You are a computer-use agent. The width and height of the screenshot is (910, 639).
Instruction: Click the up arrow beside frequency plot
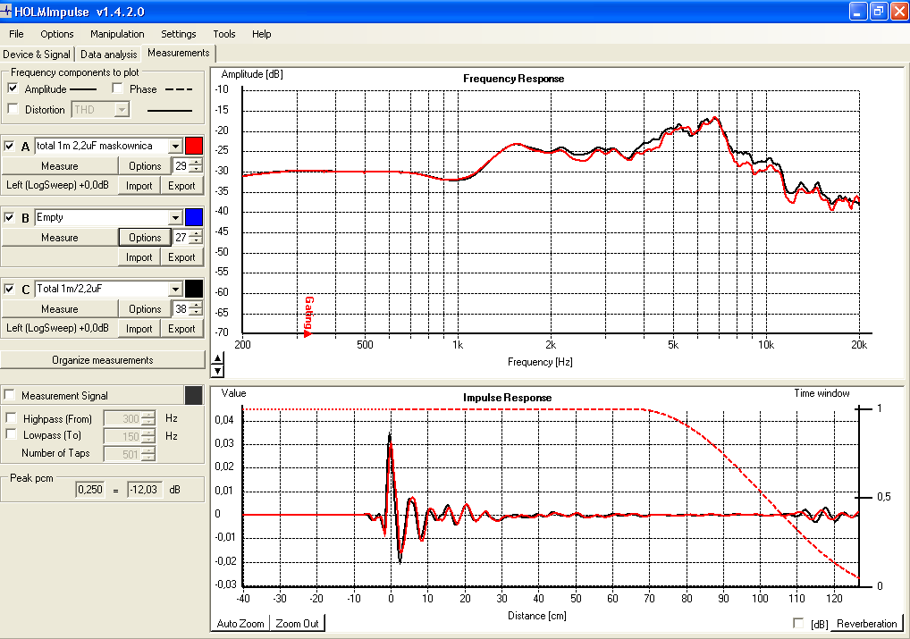[x=217, y=359]
